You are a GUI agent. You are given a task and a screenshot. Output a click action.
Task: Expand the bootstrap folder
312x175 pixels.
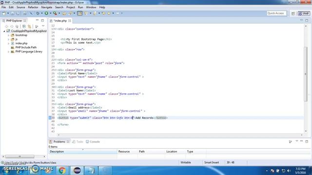click(x=9, y=35)
